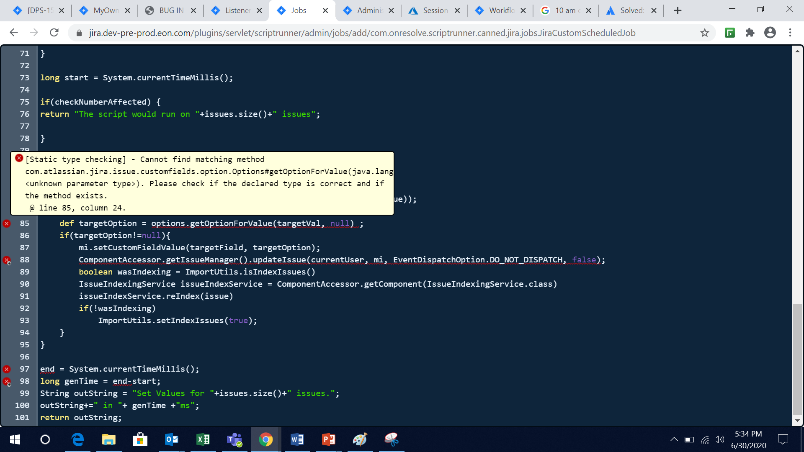Open the Windows Start menu
The width and height of the screenshot is (804, 452).
15,439
